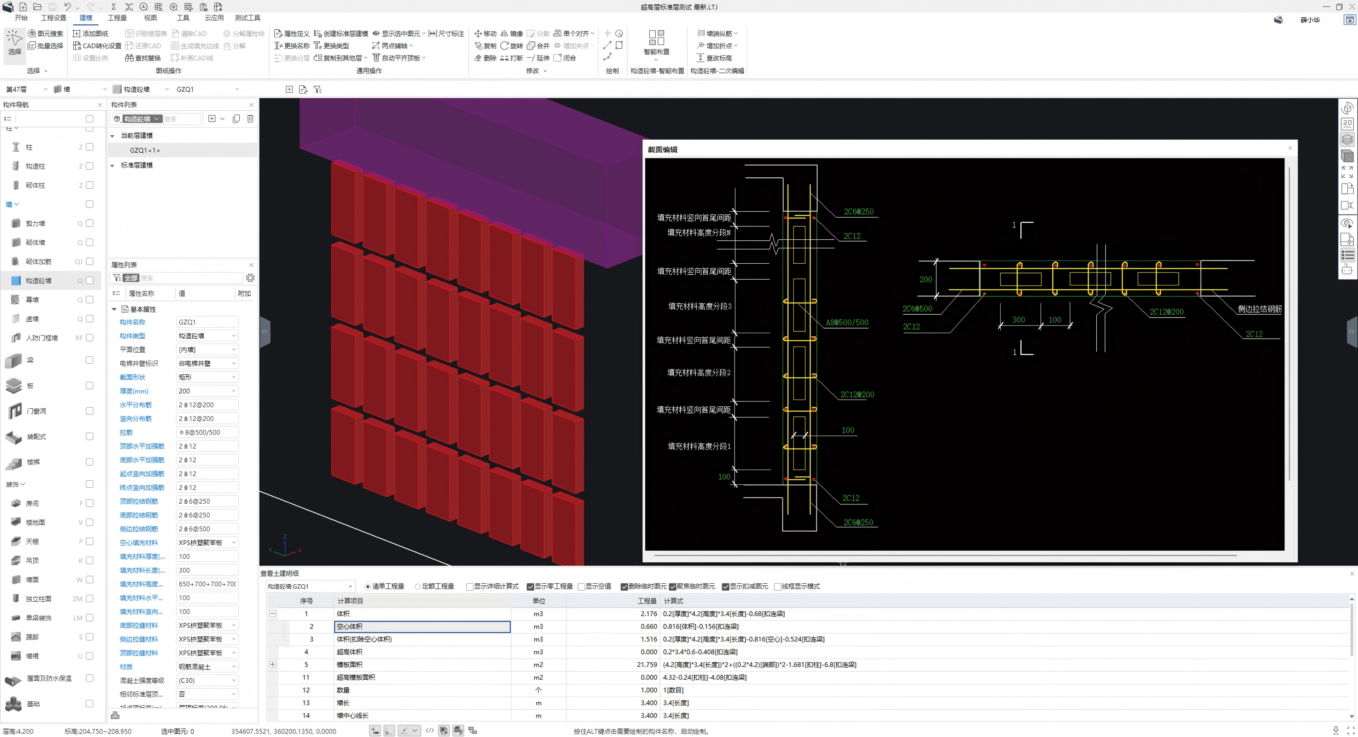Select the 移动 move tool
Viewport: 1358px width, 737px height.
point(485,33)
